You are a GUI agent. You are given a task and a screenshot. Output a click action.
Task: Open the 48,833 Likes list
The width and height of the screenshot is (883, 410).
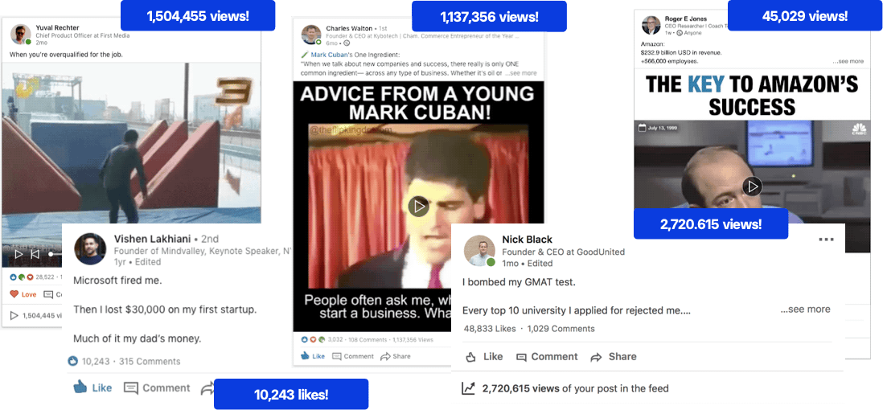[x=490, y=328]
